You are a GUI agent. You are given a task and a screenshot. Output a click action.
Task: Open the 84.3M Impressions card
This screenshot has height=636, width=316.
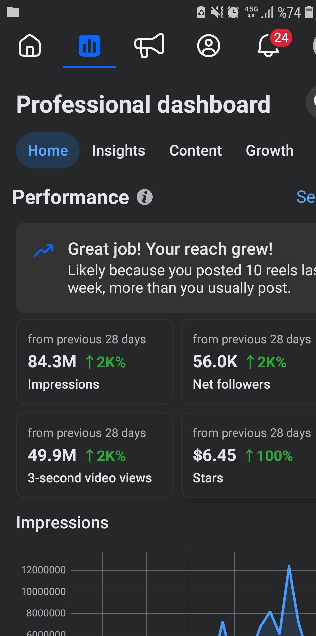[x=94, y=361]
